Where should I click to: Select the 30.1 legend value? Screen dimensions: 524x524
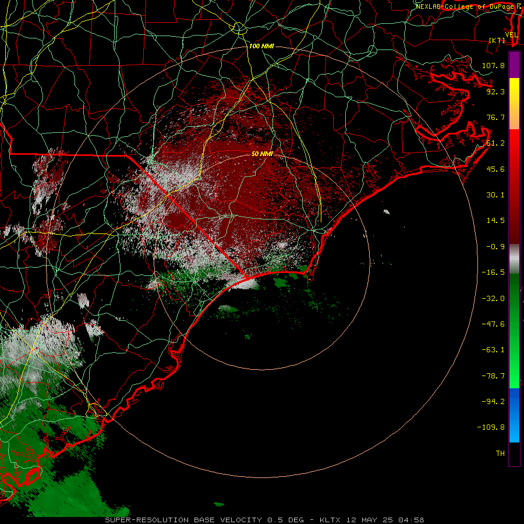495,195
